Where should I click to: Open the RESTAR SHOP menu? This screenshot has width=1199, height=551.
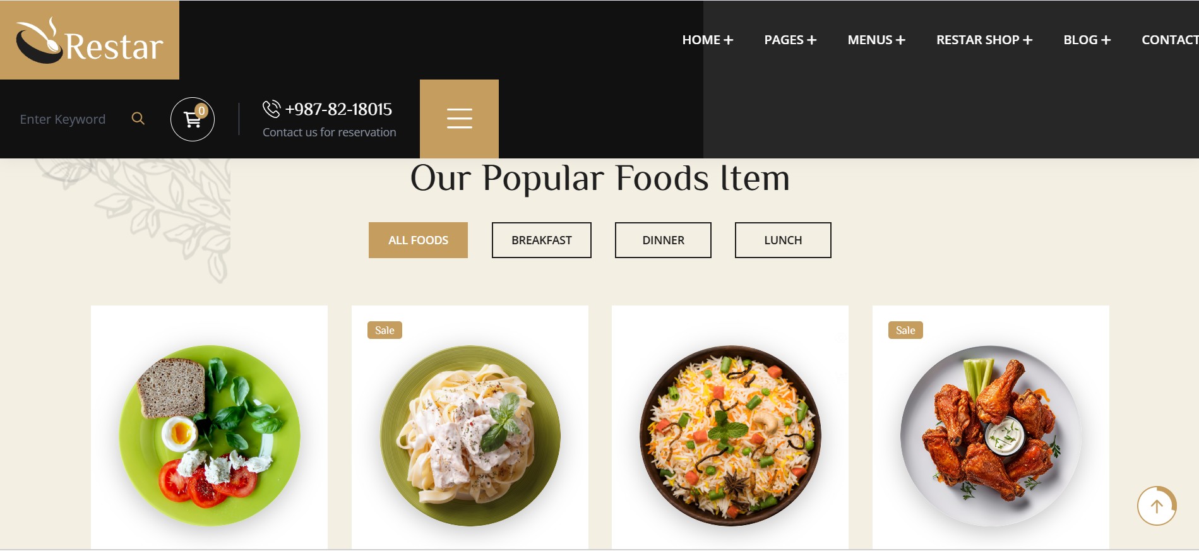(984, 40)
